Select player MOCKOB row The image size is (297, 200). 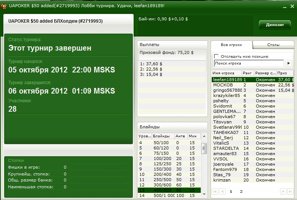(x=253, y=85)
